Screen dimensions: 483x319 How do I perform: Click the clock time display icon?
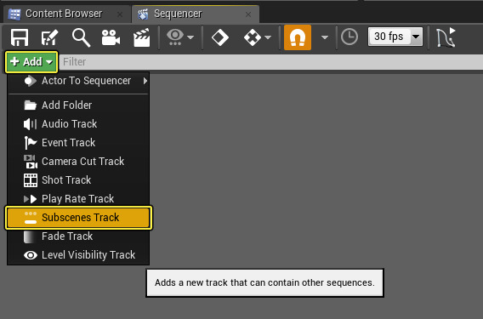pos(349,37)
